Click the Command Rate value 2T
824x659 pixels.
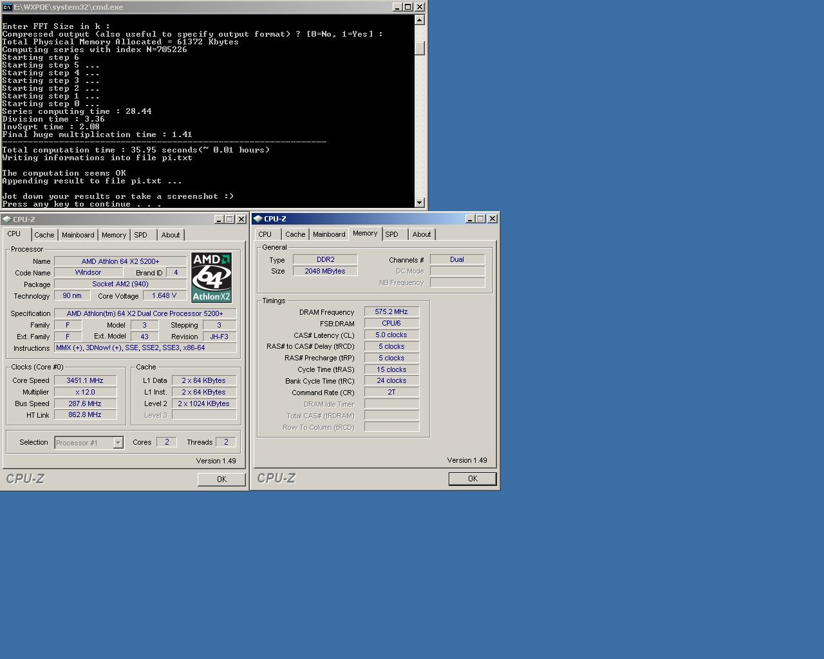pos(391,393)
